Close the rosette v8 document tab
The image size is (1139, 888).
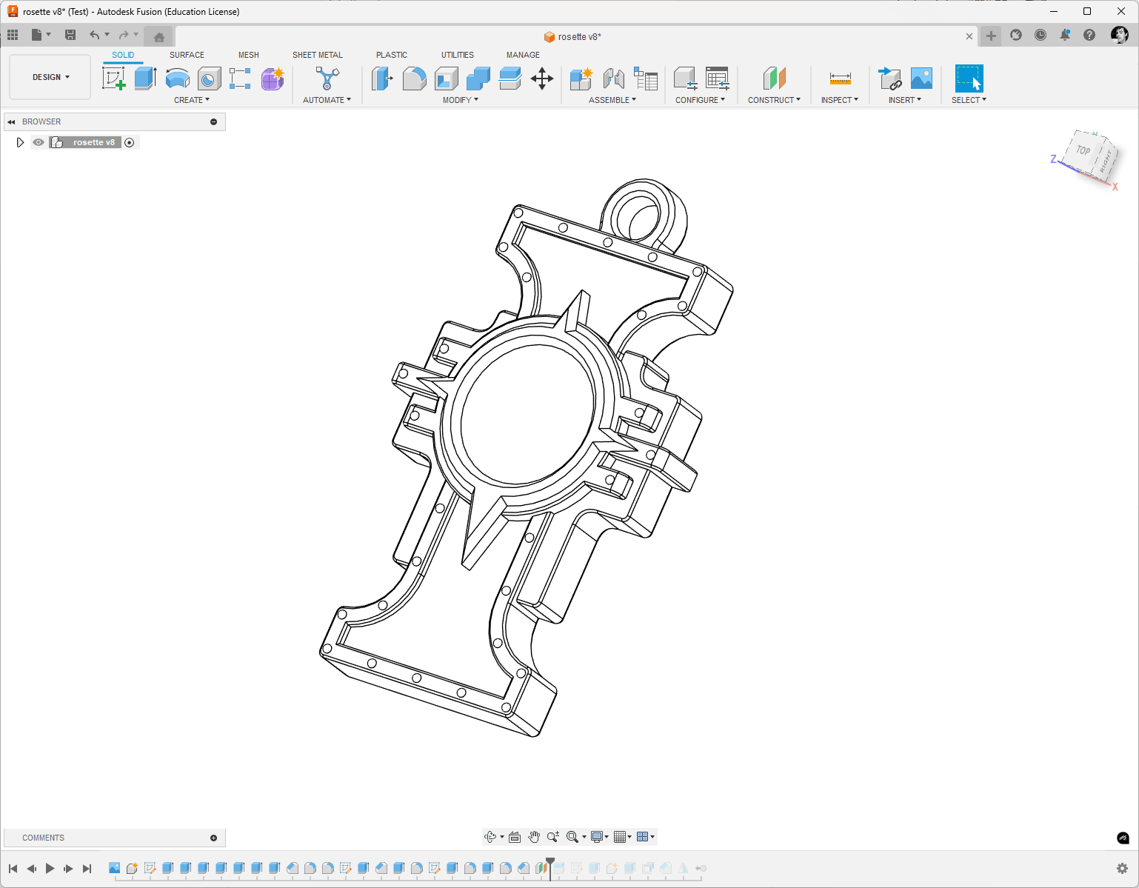pyautogui.click(x=969, y=36)
